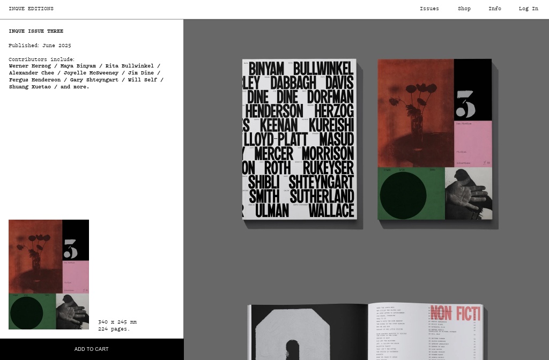549x360 pixels.
Task: View the open magazine spread image
Action: (x=366, y=332)
